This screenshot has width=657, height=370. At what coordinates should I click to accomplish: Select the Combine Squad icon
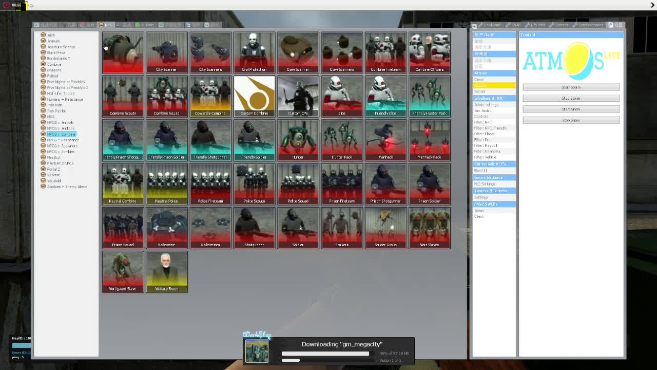[166, 96]
